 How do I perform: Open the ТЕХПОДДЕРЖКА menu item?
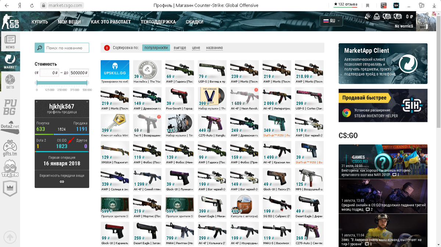pos(158,22)
